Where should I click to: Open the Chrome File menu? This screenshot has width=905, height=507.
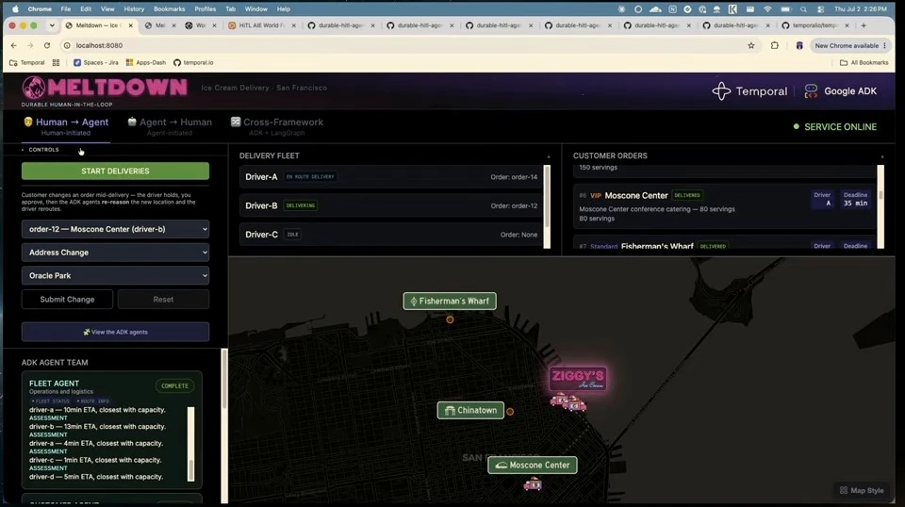(66, 9)
